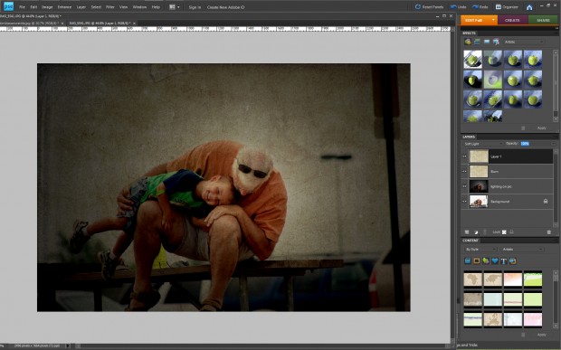Open the View menu
561x350 pixels.
(123, 7)
